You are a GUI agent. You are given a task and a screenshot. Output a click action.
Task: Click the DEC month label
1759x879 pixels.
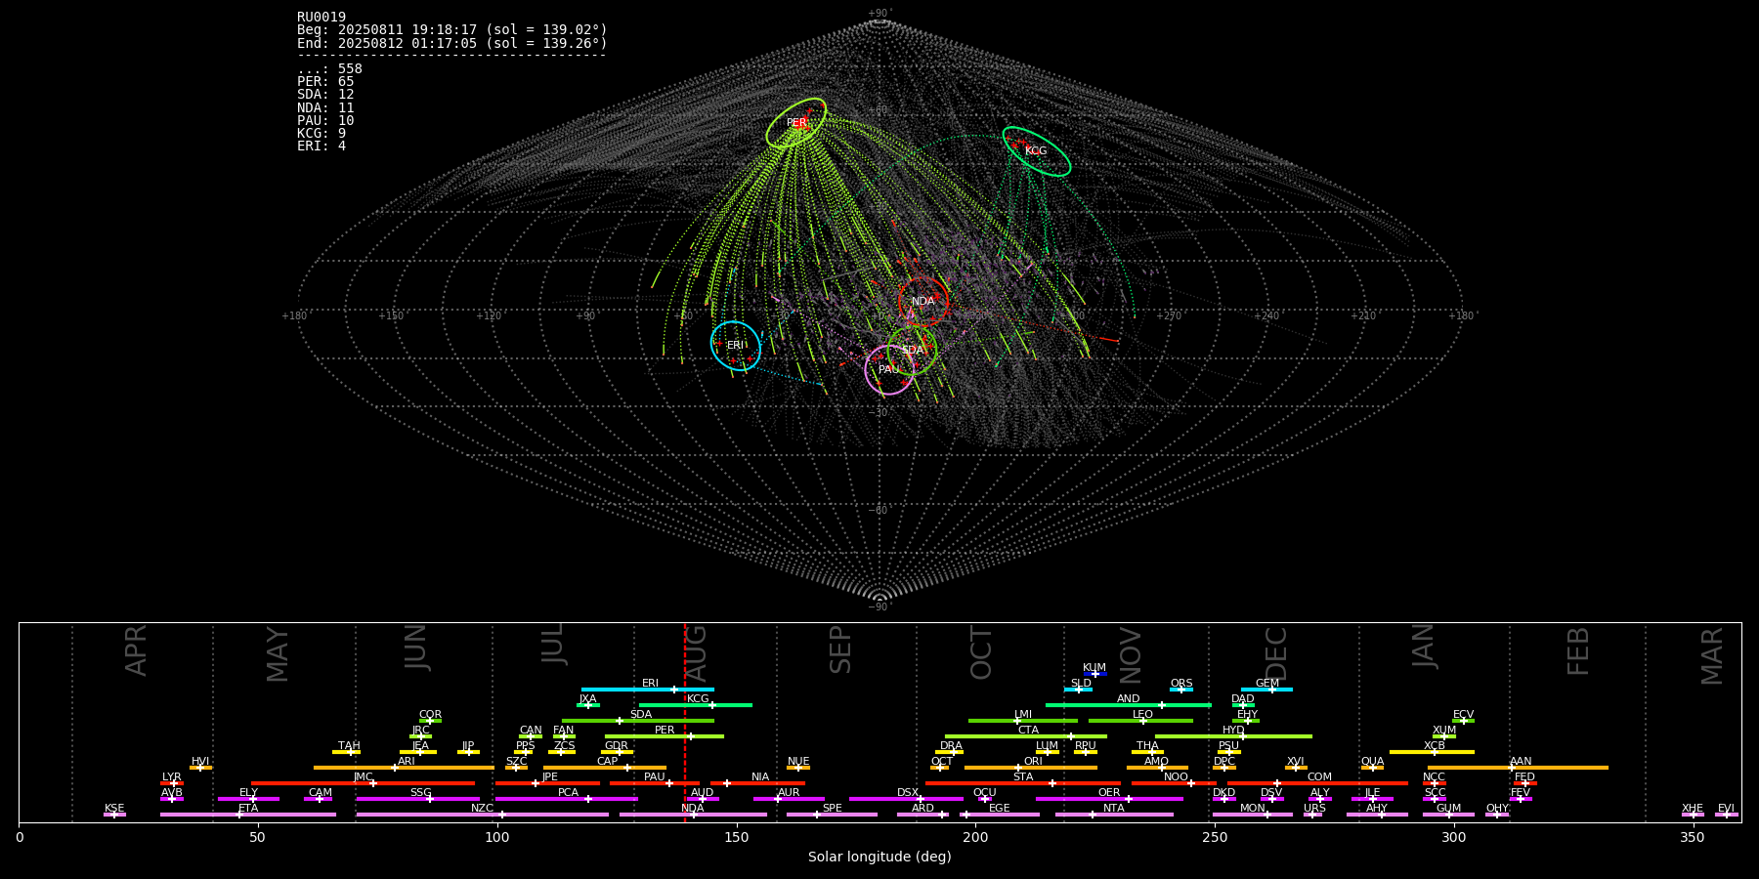[1277, 653]
